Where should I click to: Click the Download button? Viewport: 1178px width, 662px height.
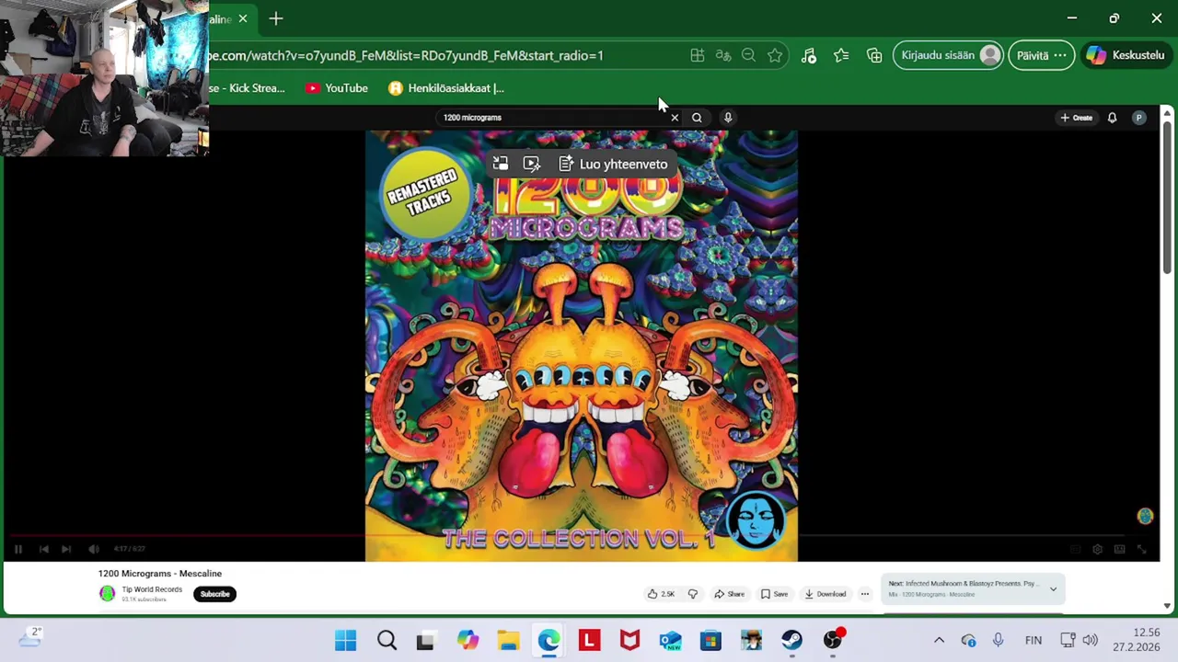[825, 594]
